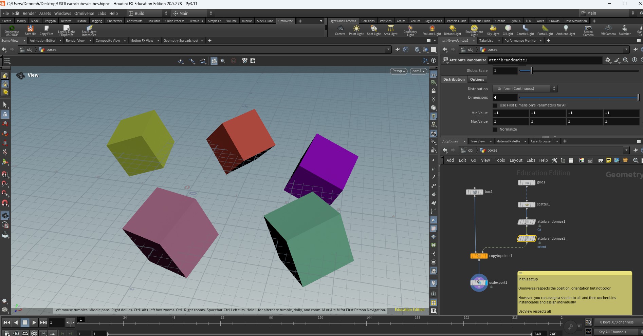Select the usdexport1 node icon

[479, 282]
